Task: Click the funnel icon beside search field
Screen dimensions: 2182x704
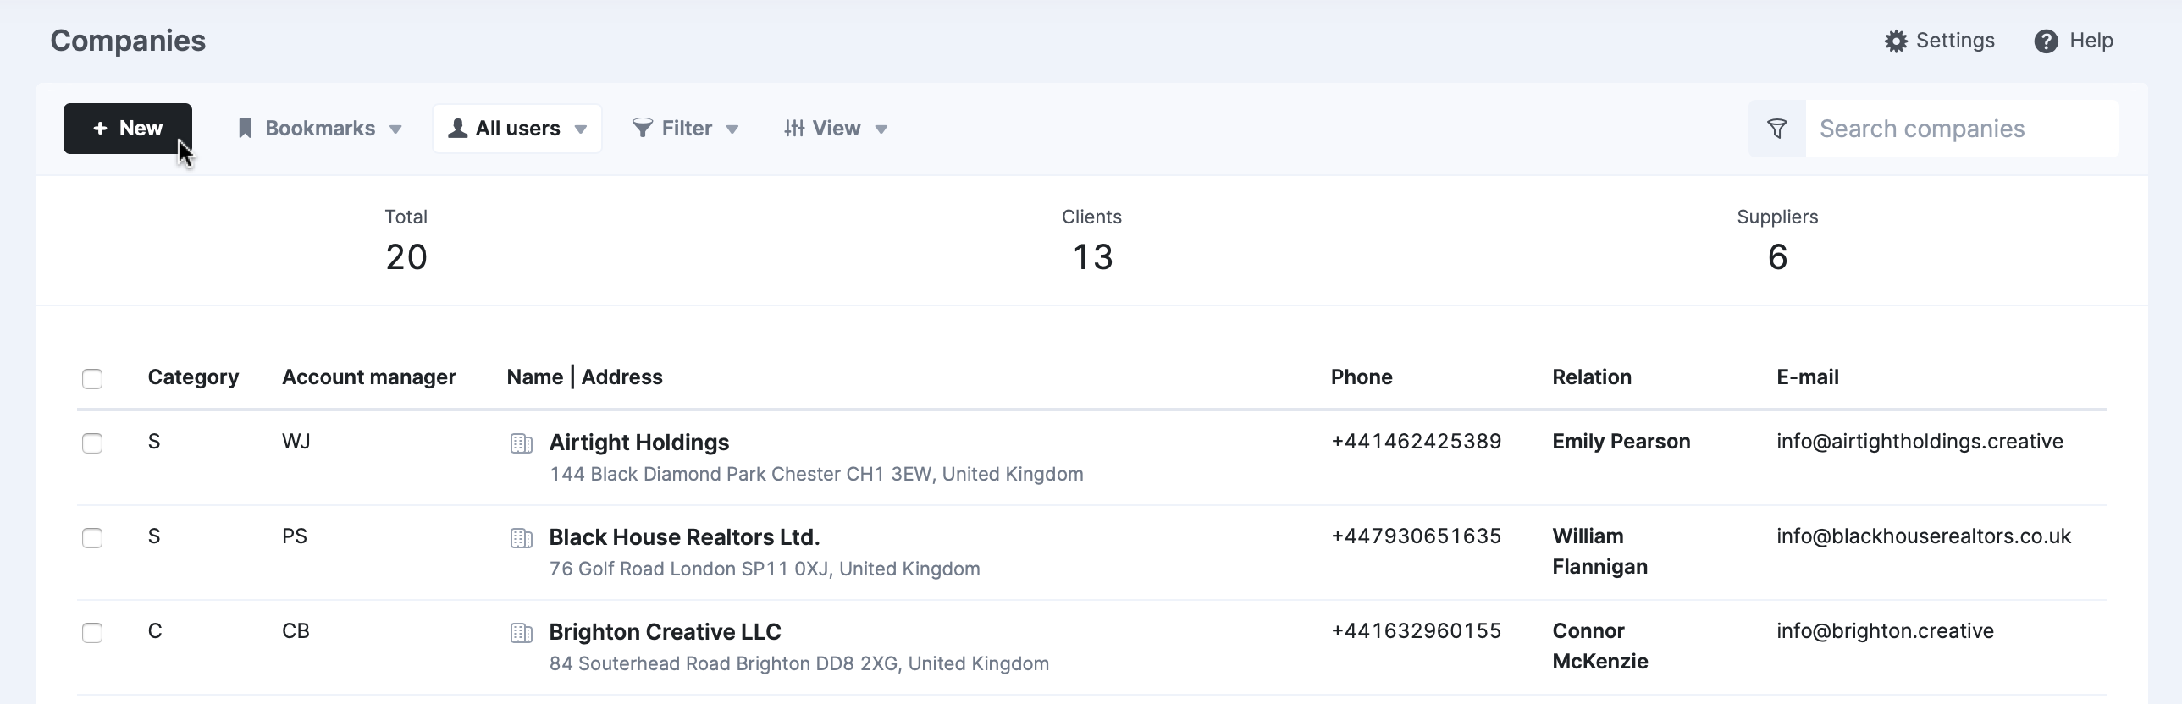Action: tap(1777, 129)
